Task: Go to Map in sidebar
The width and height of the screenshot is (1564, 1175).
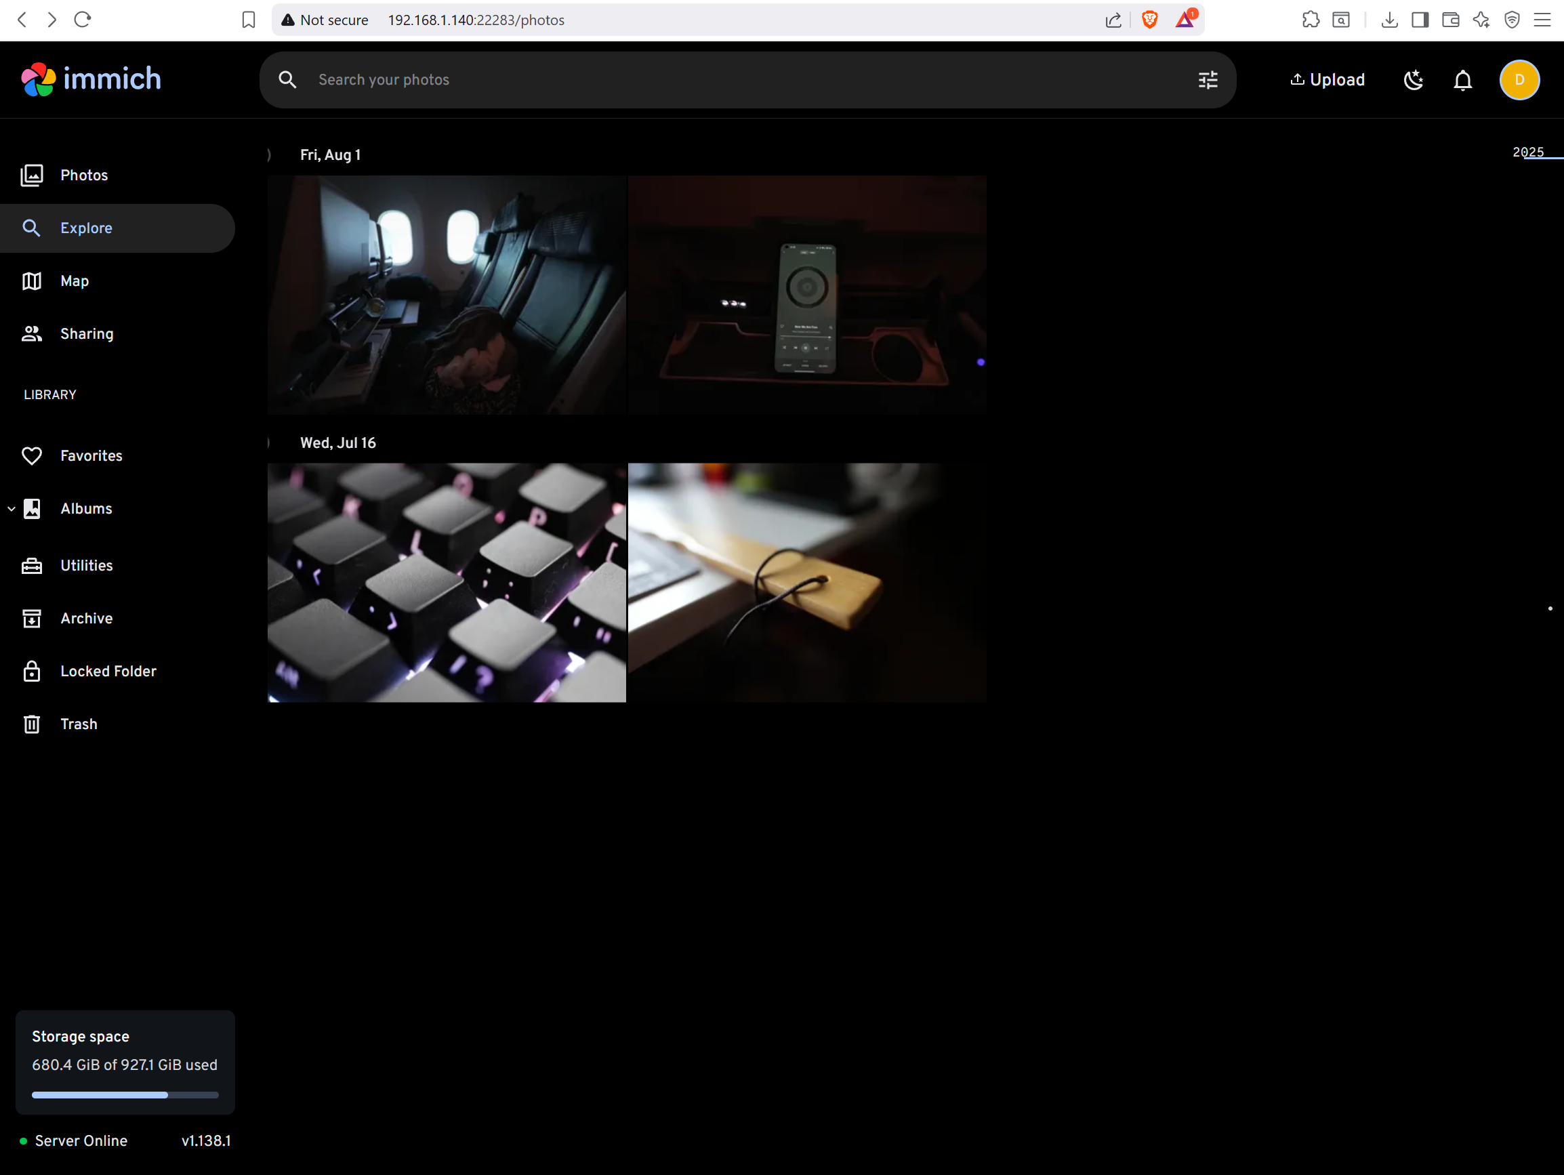Action: [75, 281]
